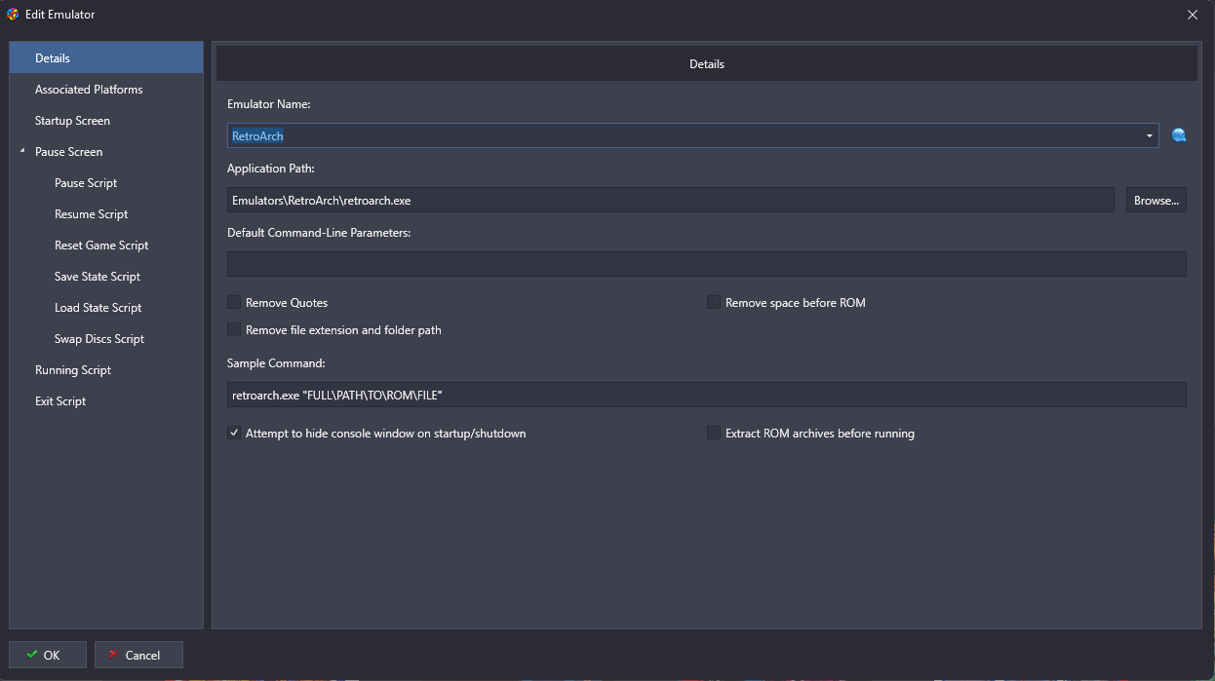The width and height of the screenshot is (1215, 681).
Task: Collapse the Pause Screen tree node
Action: point(21,151)
